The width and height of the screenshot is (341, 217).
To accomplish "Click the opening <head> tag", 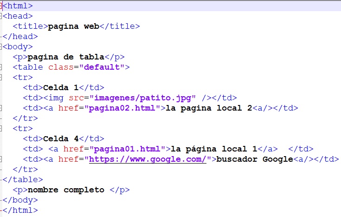I will click(18, 16).
